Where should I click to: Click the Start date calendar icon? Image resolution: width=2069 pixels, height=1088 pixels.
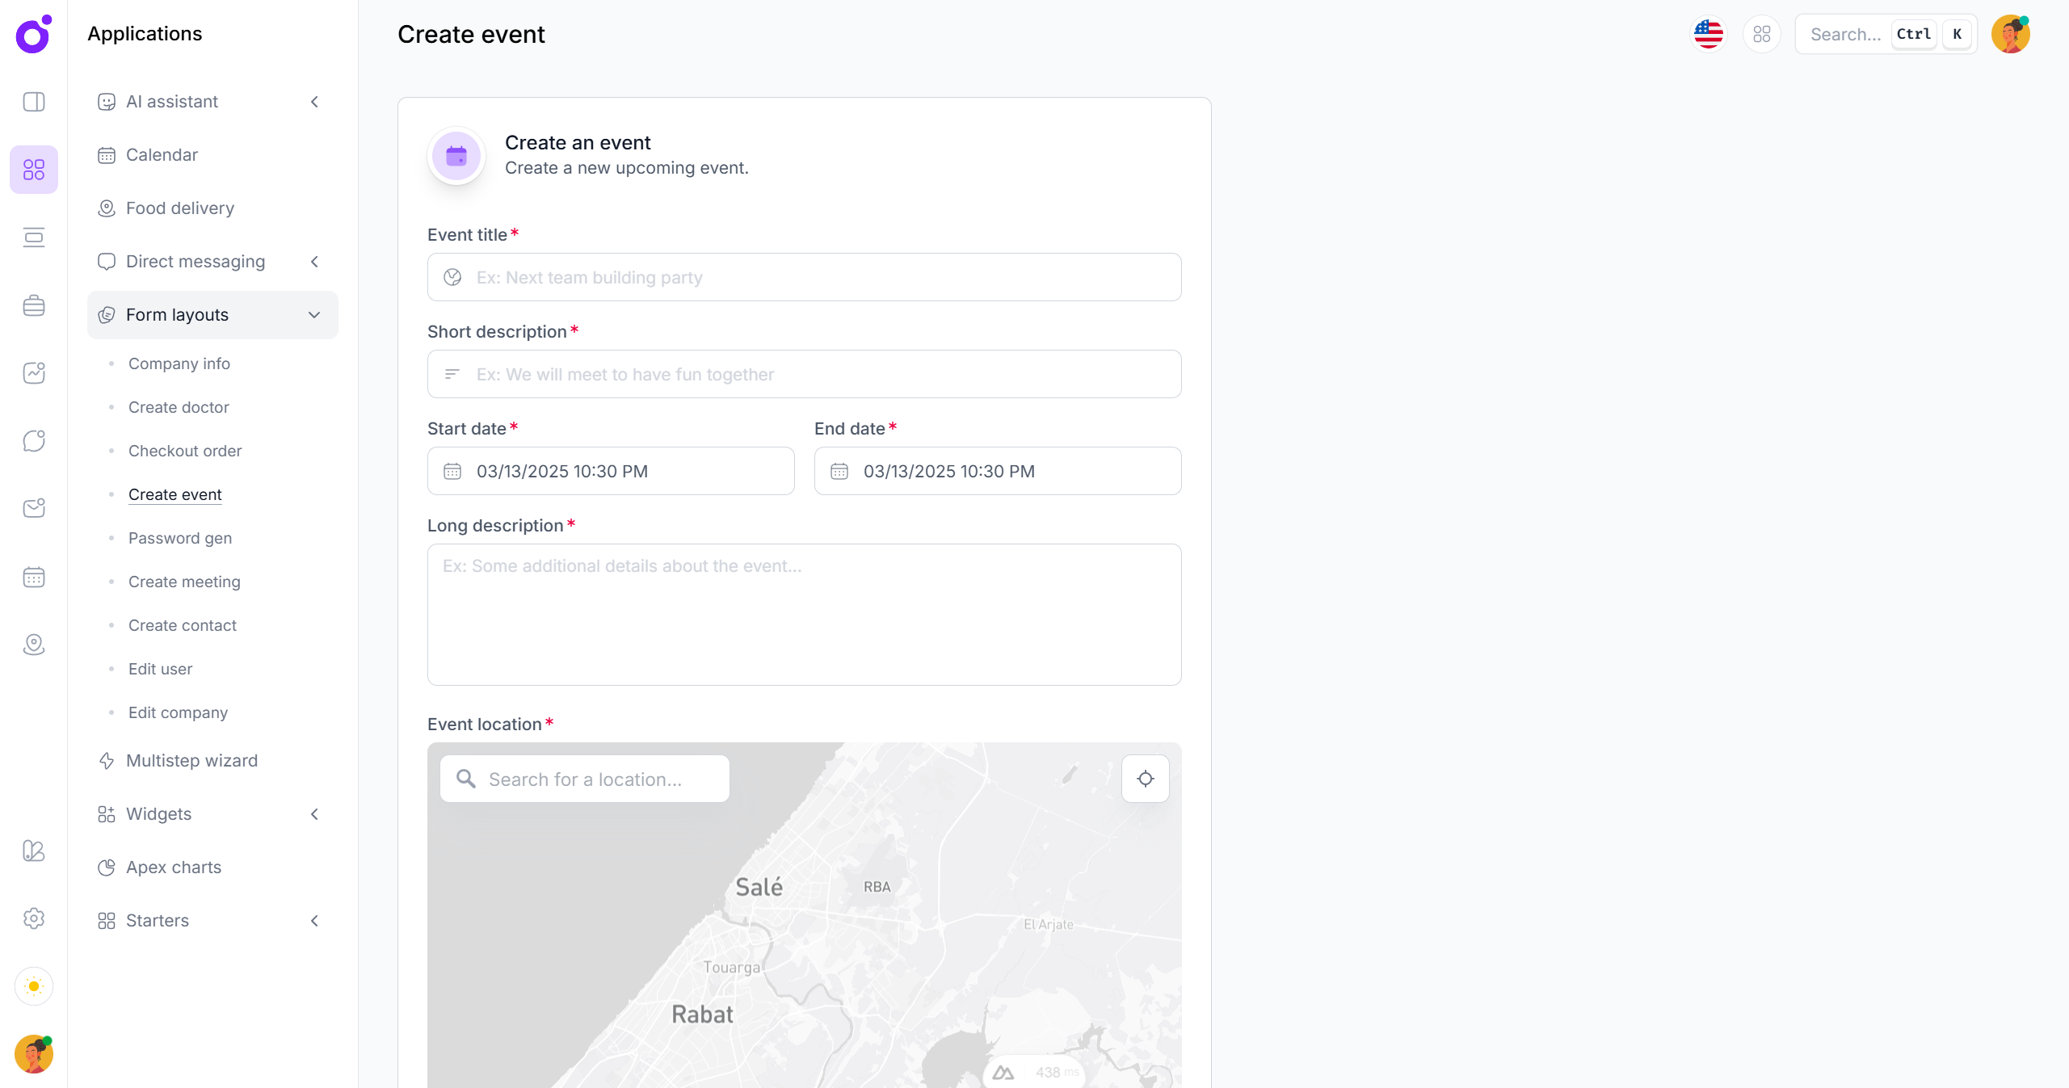(x=452, y=471)
